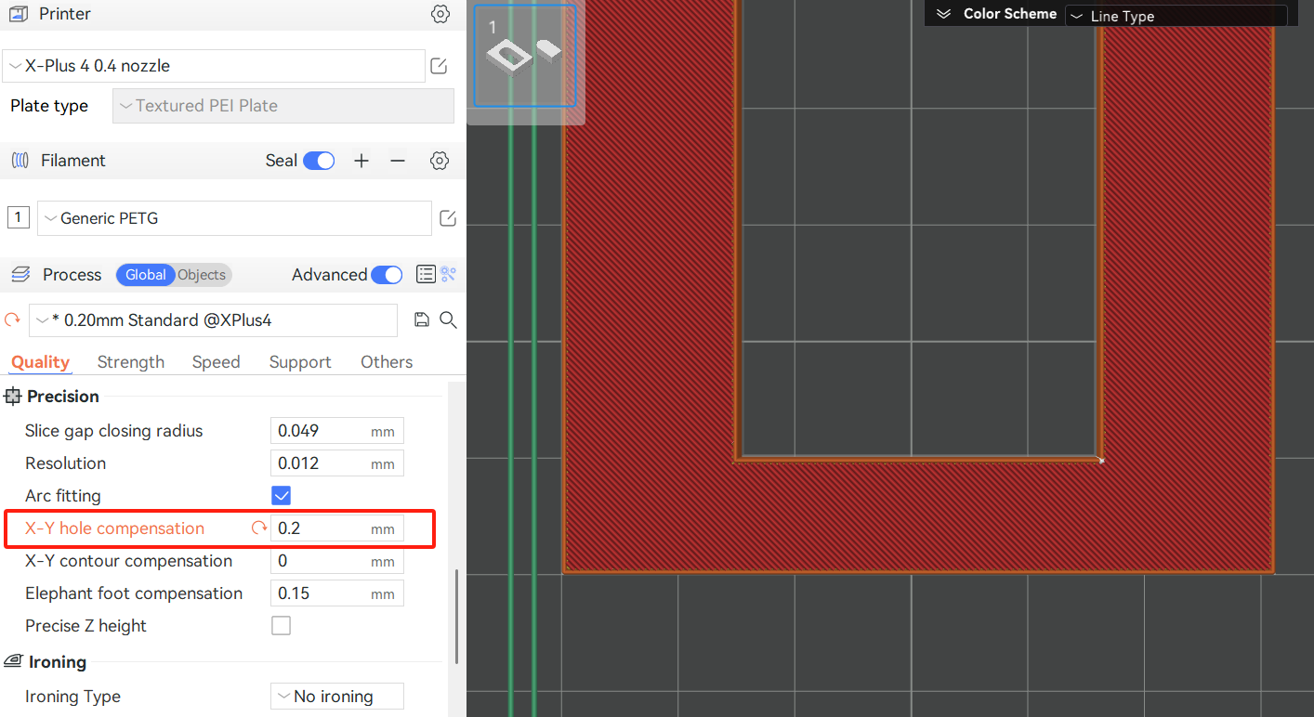
Task: Click the Filament section spool icon
Action: [20, 161]
